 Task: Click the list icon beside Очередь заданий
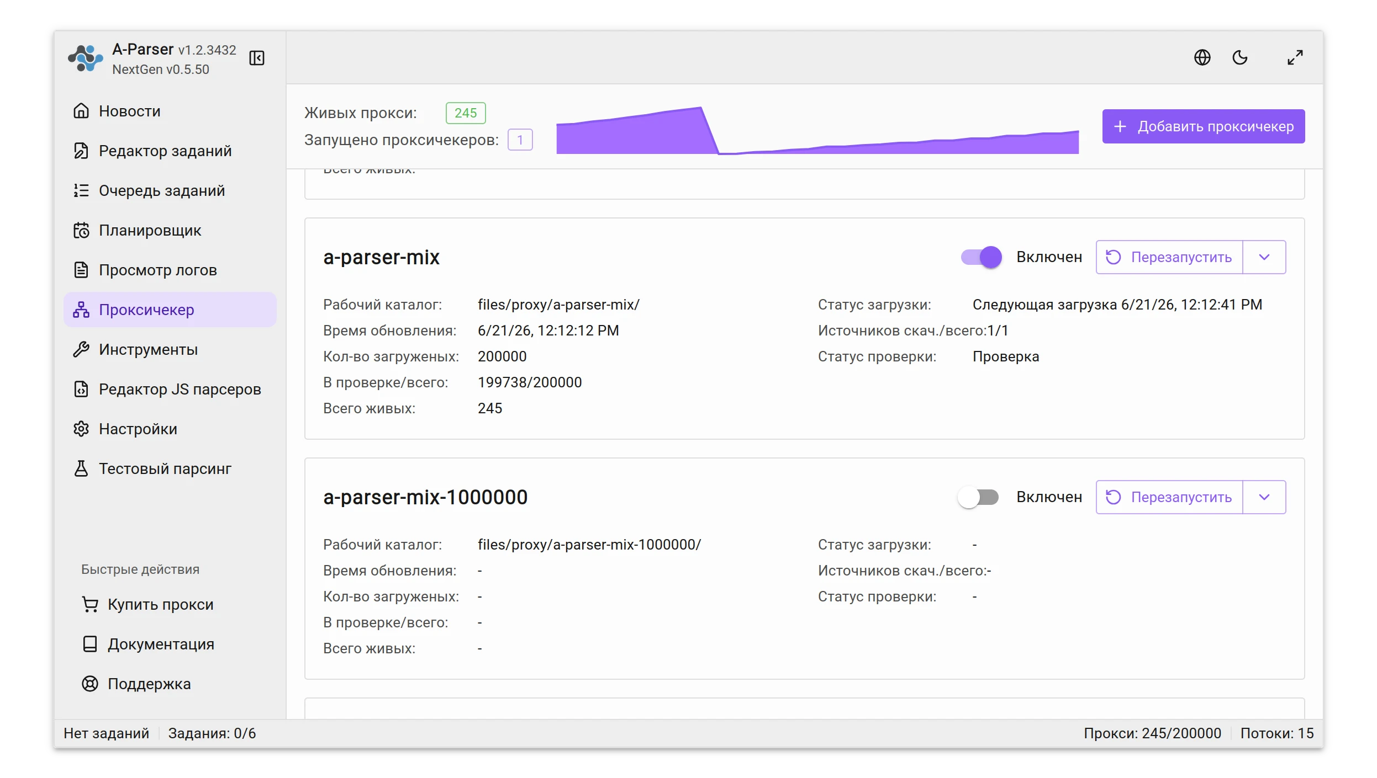81,190
